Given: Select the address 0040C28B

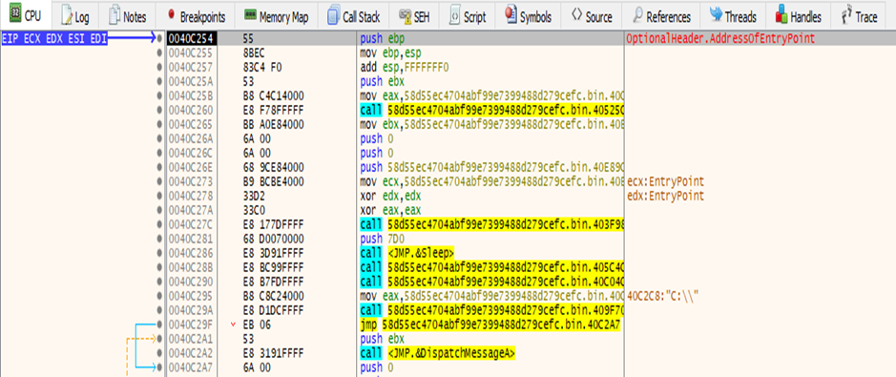Looking at the screenshot, I should click(x=192, y=267).
